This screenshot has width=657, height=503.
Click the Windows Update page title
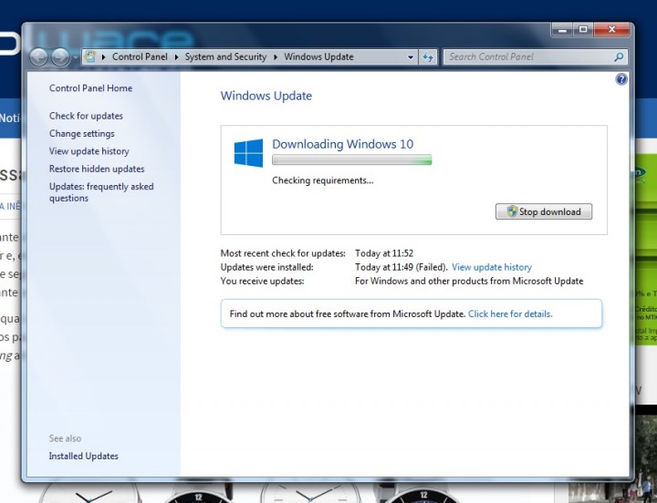[x=266, y=96]
